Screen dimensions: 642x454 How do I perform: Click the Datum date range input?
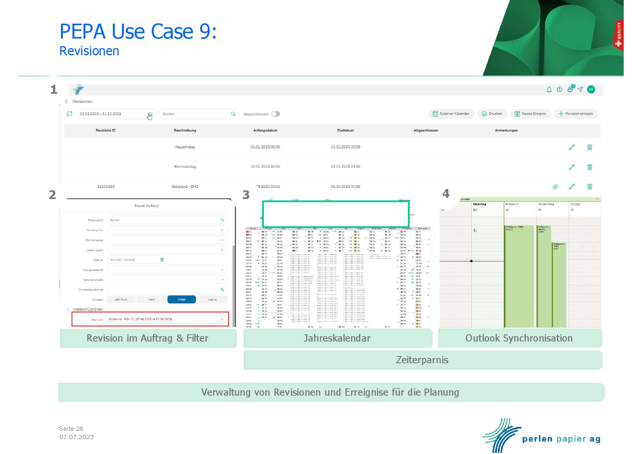tap(137, 260)
